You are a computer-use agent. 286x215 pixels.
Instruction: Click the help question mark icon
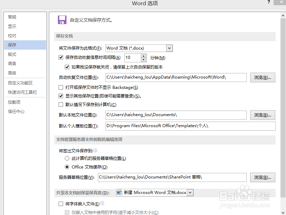[x=269, y=2]
